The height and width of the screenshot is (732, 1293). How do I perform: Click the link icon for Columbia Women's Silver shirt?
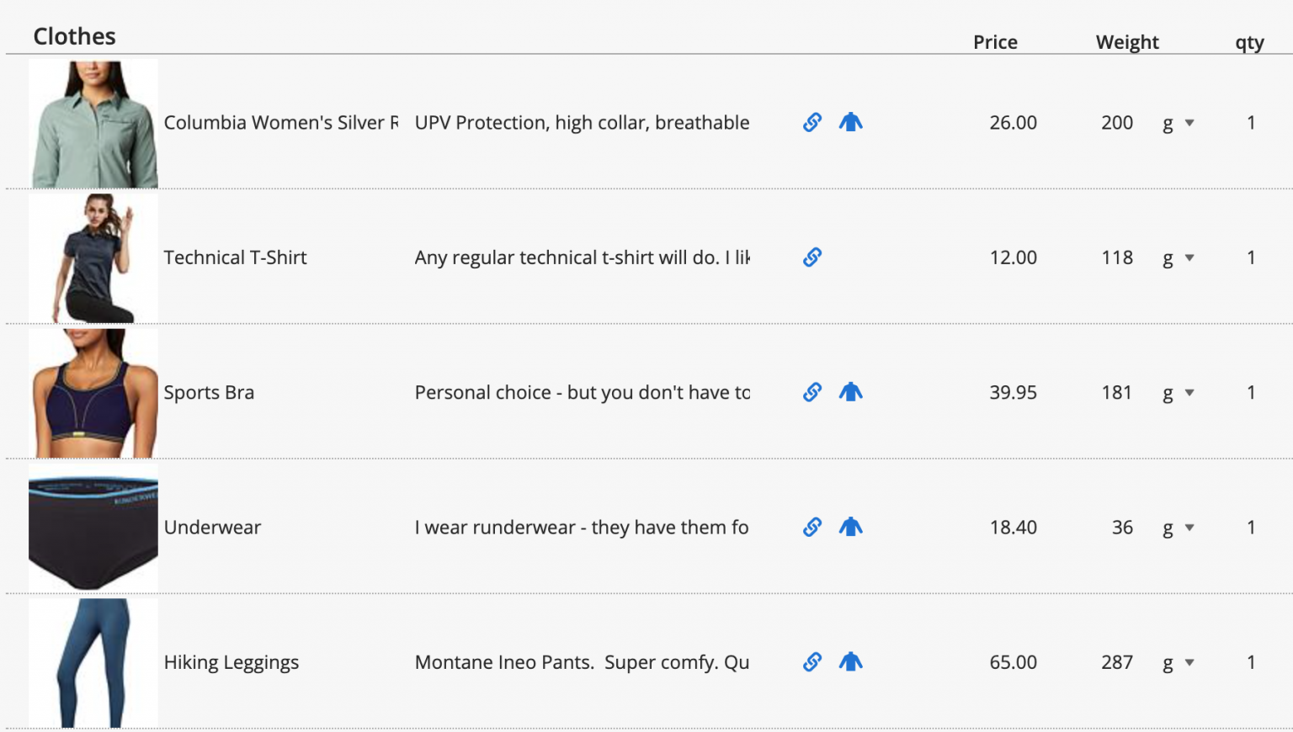(811, 122)
